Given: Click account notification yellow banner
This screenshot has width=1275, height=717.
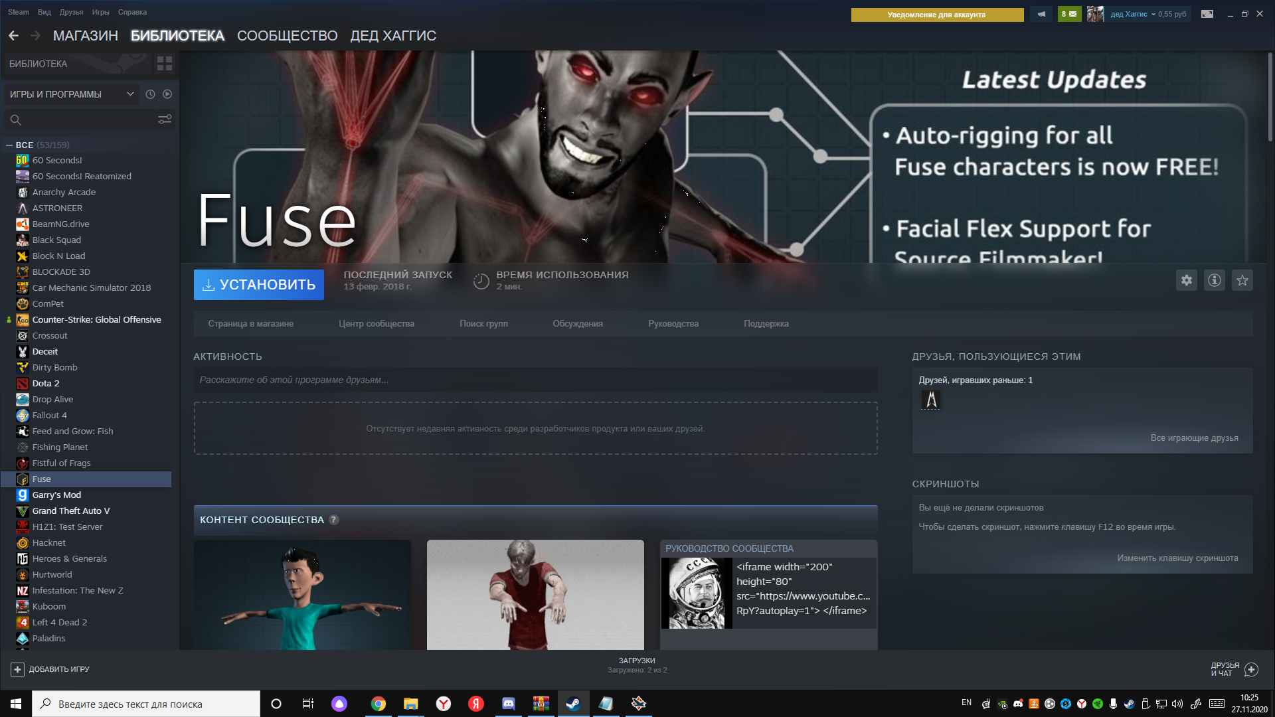Looking at the screenshot, I should (937, 15).
